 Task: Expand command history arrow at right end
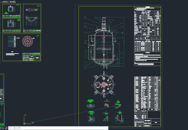107,128
